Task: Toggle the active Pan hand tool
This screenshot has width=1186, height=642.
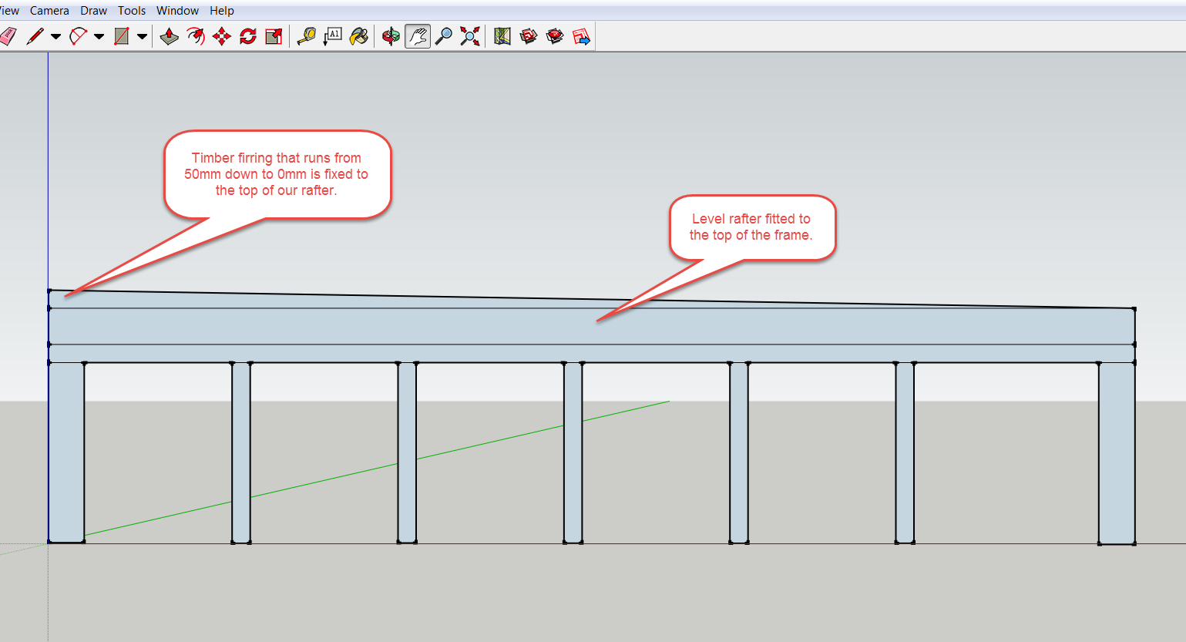Action: [418, 36]
